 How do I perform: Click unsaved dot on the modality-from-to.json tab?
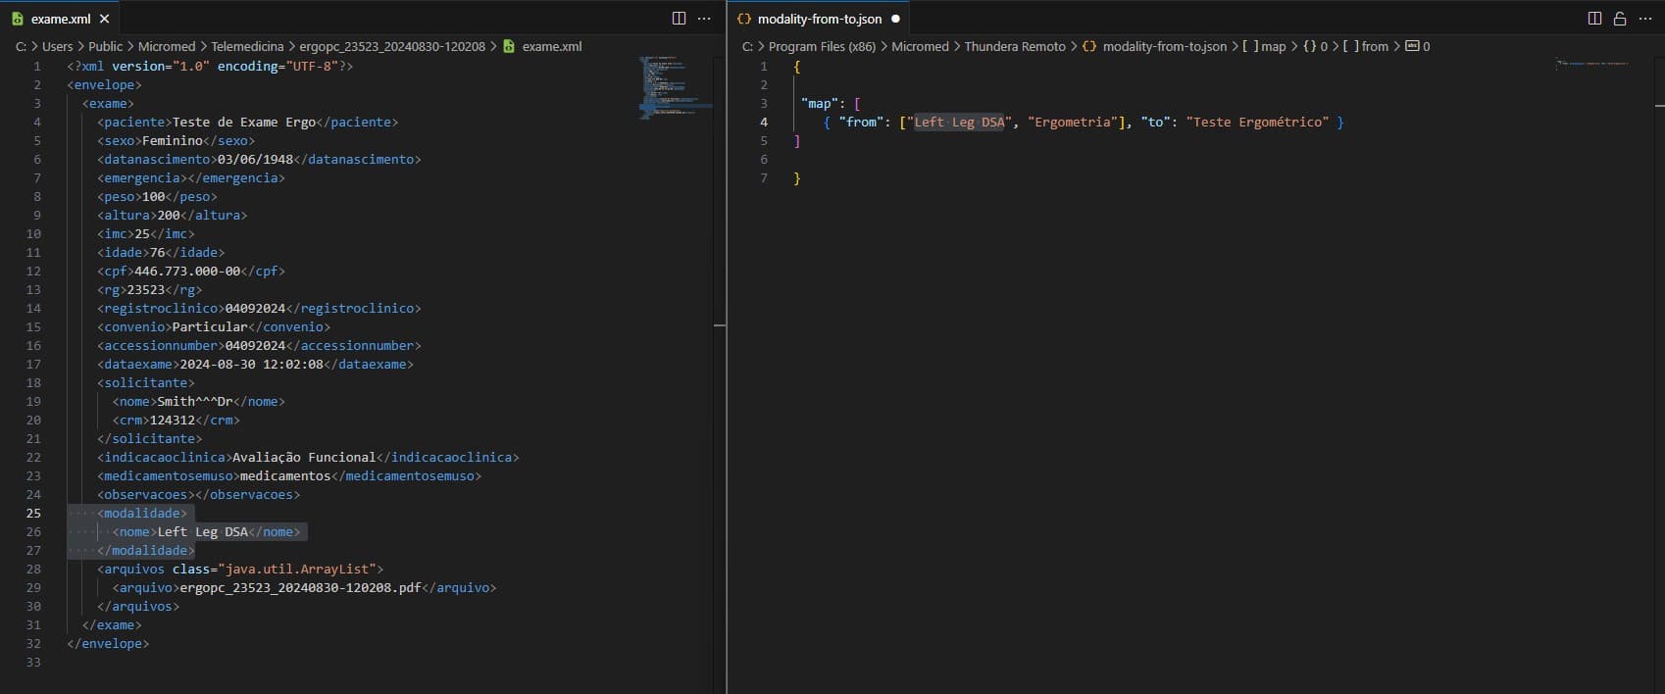895,19
